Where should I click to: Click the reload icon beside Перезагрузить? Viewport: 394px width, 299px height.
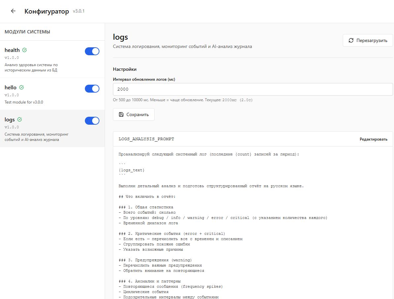coord(351,41)
